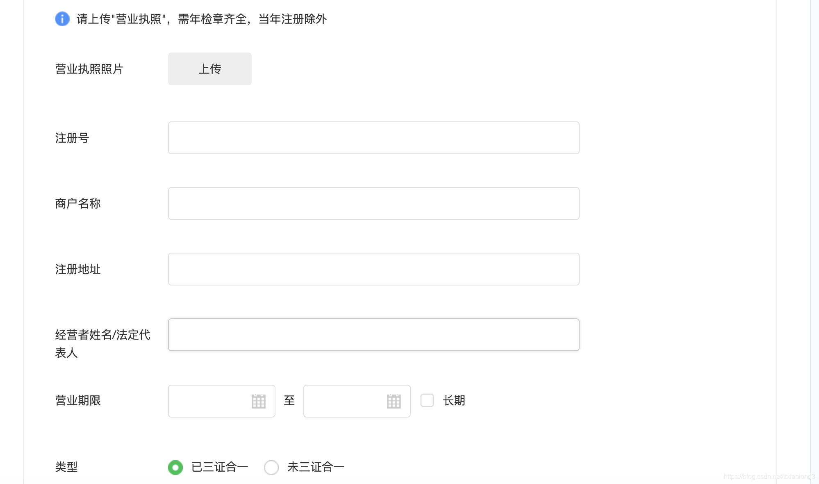Click the 已三证合一 option label text

coord(220,467)
